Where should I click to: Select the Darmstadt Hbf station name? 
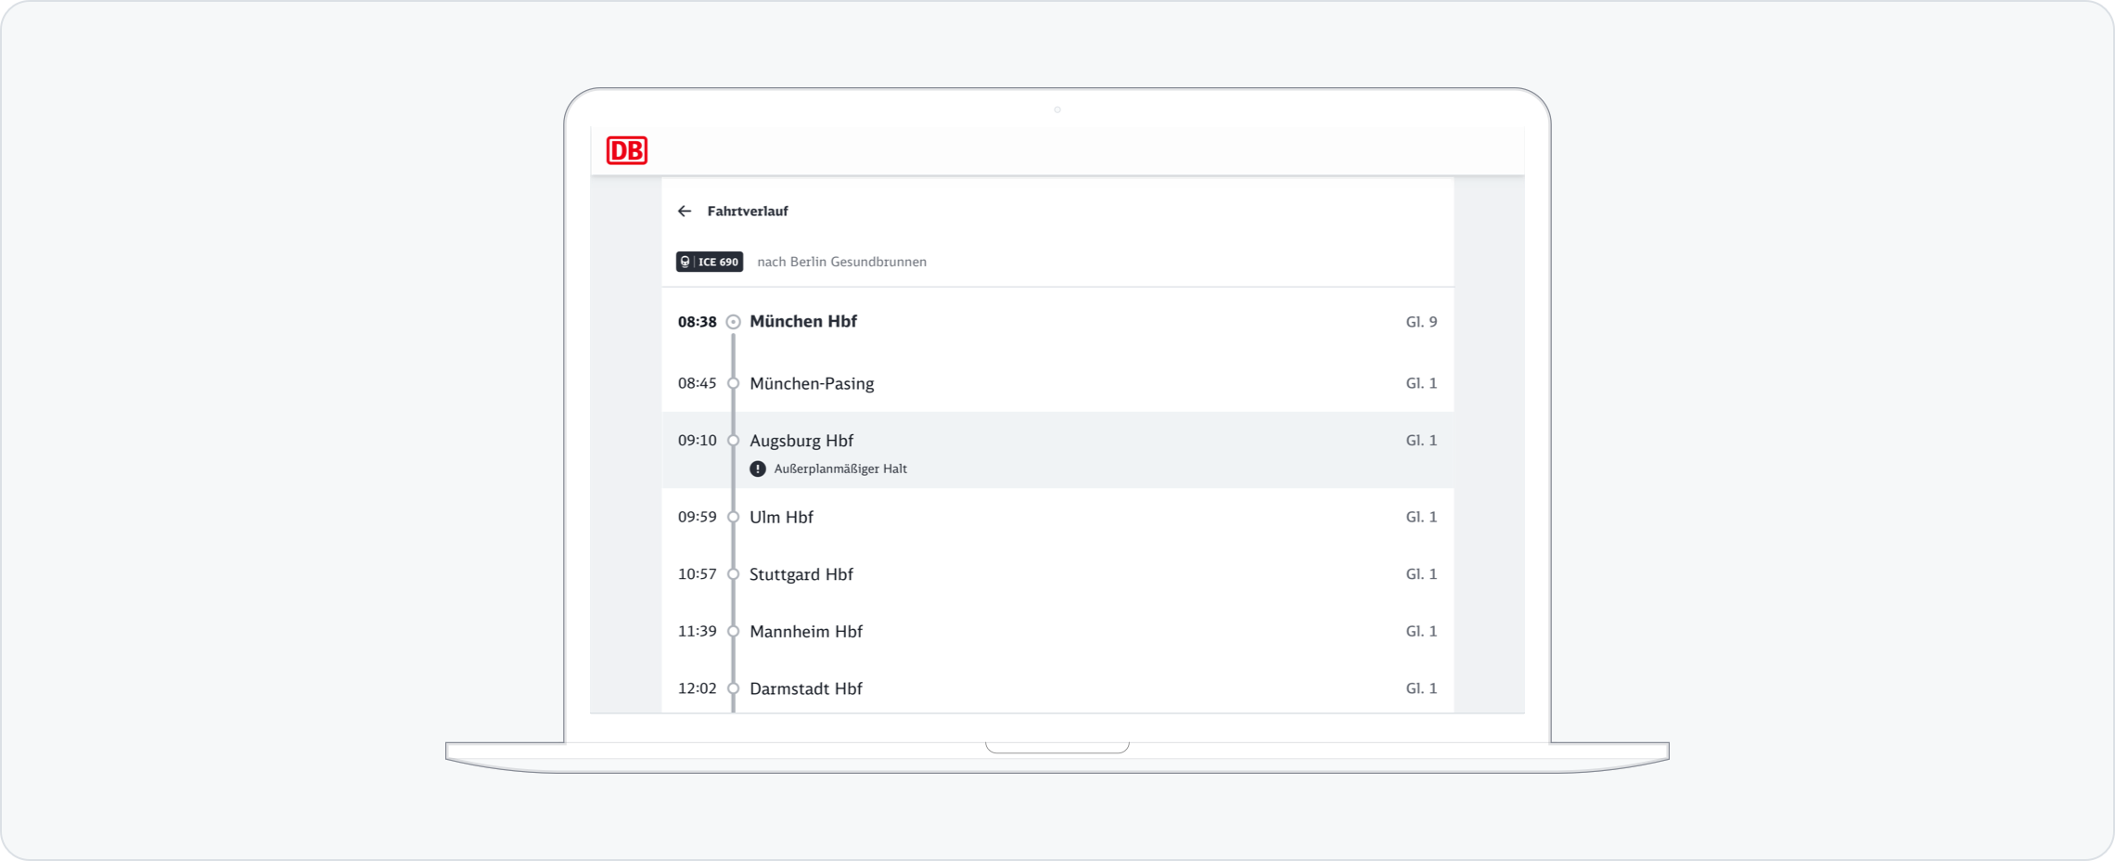pos(806,688)
